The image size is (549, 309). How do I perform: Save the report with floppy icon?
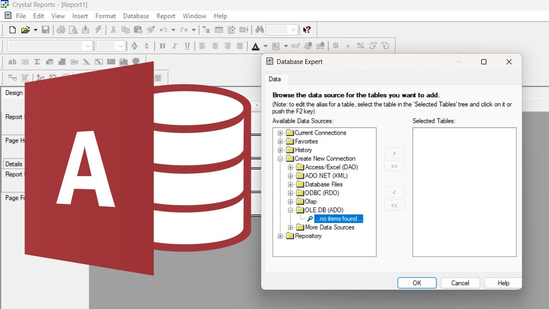click(x=45, y=30)
